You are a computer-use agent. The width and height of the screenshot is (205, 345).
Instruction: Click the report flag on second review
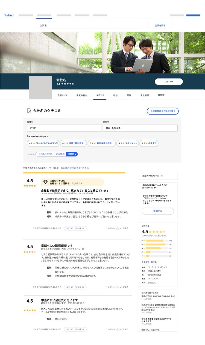pos(106,287)
